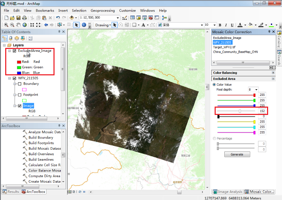Apply bold text formatting
This screenshot has width=282, height=200.
click(x=220, y=25)
